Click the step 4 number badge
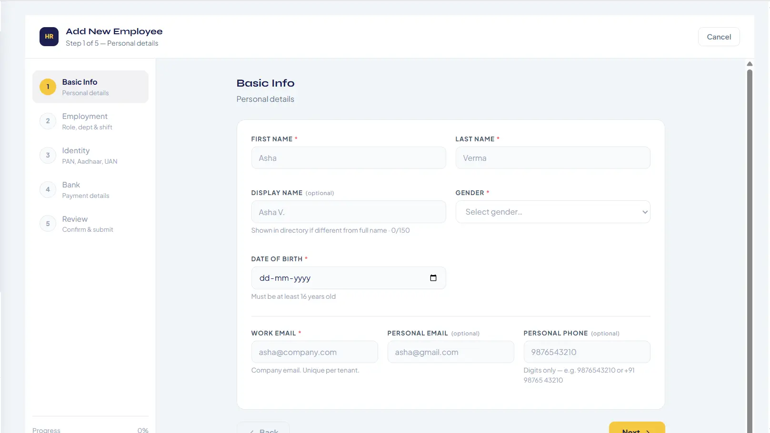 tap(48, 189)
